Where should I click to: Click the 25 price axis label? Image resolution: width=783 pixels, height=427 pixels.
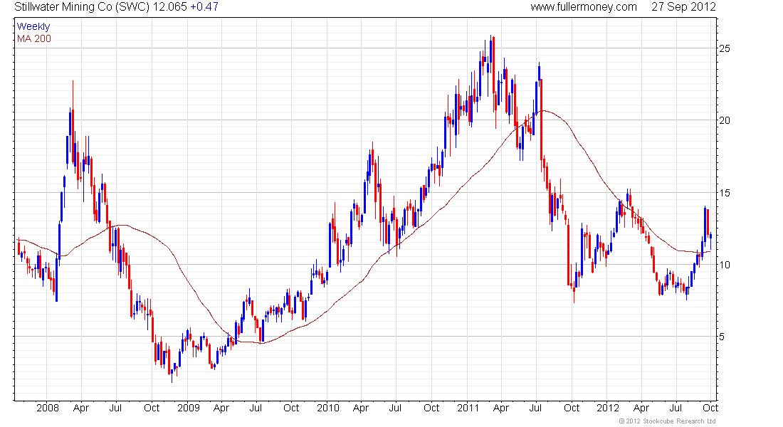tap(724, 48)
